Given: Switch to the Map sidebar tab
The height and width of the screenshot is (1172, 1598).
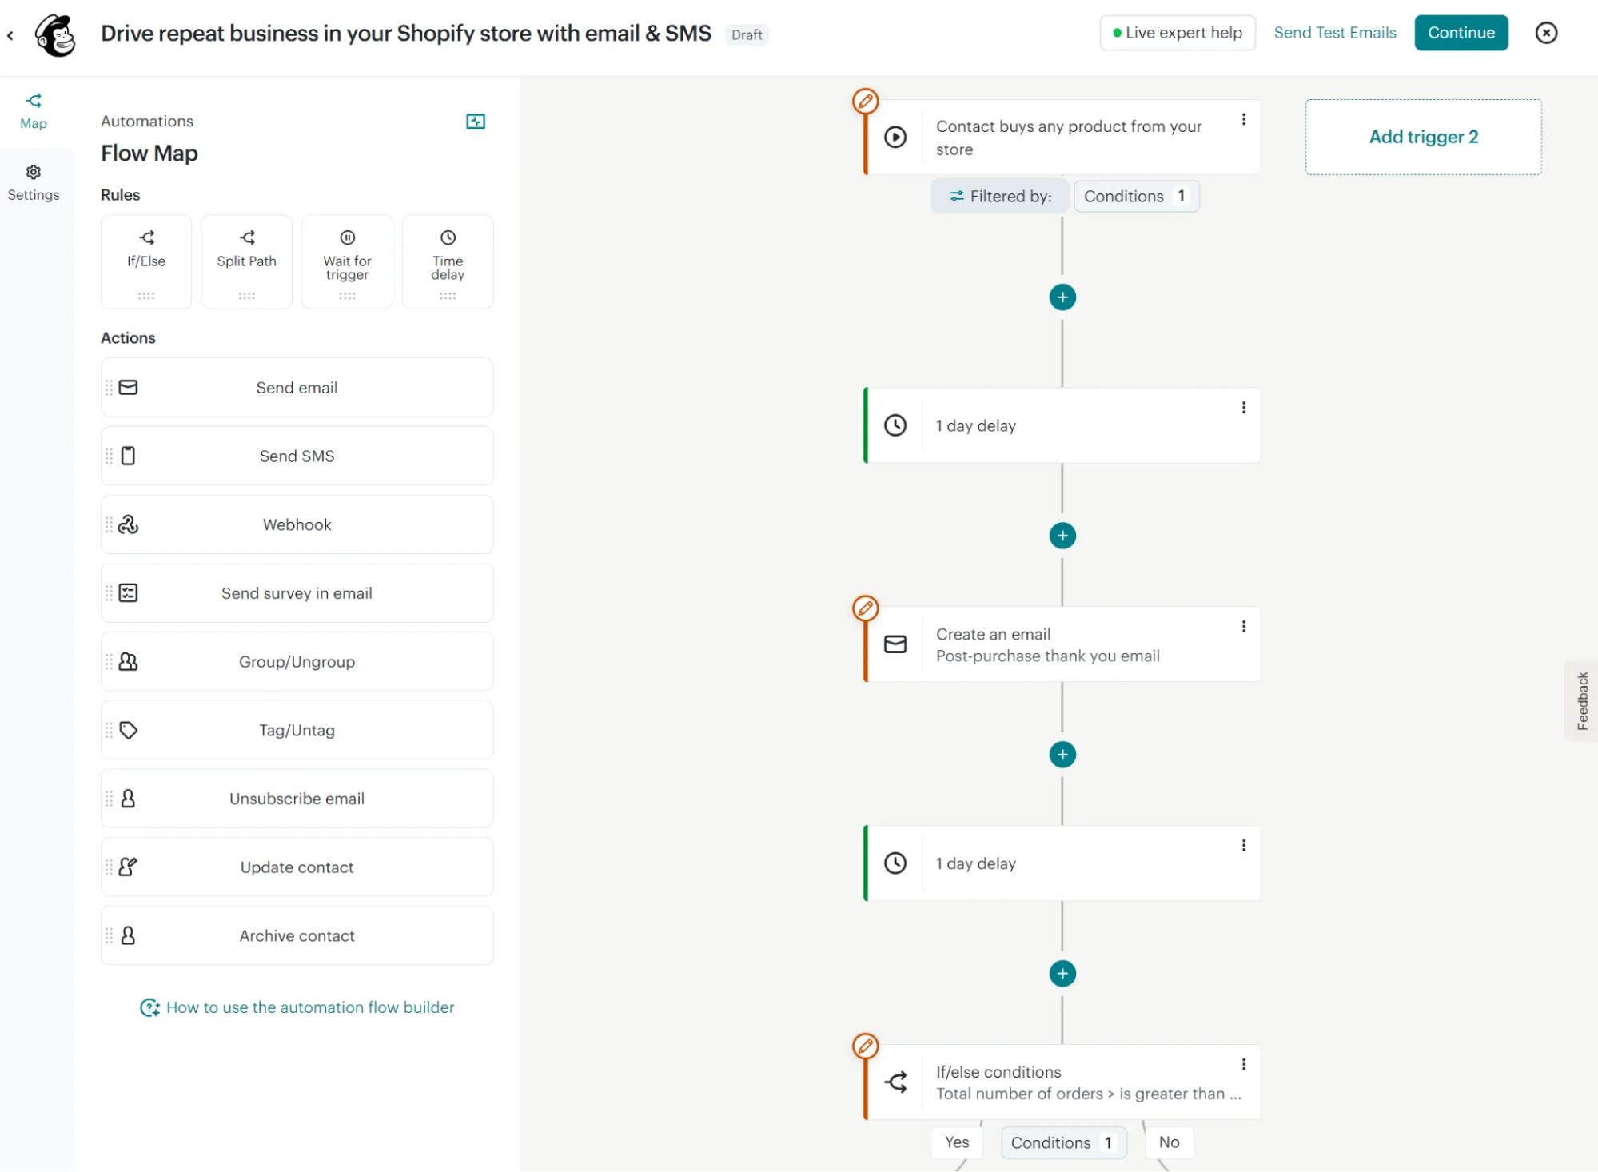Looking at the screenshot, I should [34, 111].
